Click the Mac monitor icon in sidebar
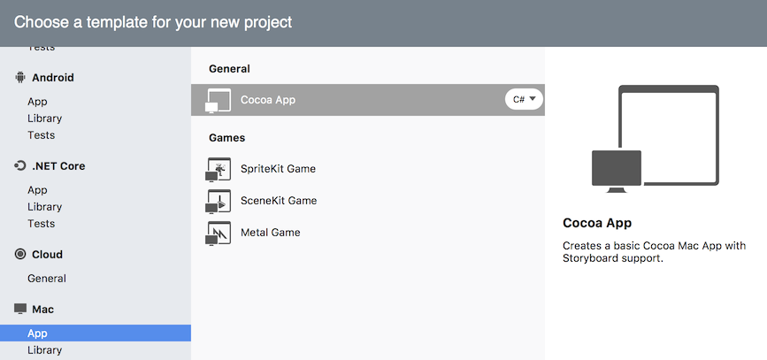 pos(20,309)
